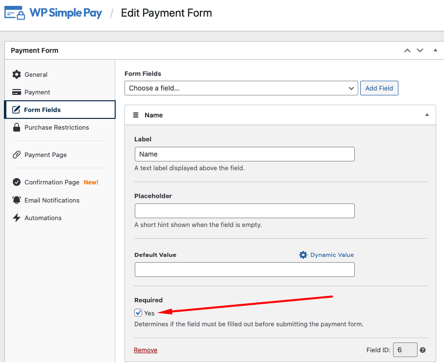
Task: Click the Remove link
Action: click(x=146, y=350)
